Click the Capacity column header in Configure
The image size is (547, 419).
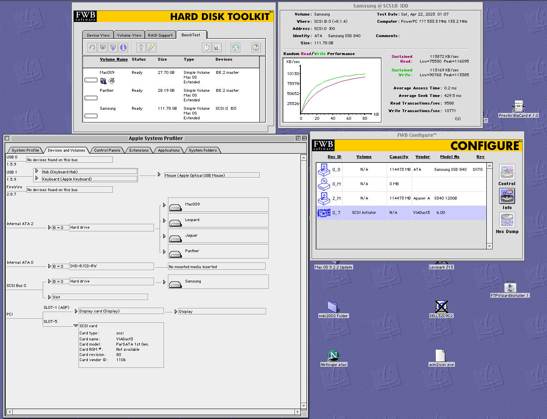pyautogui.click(x=399, y=157)
